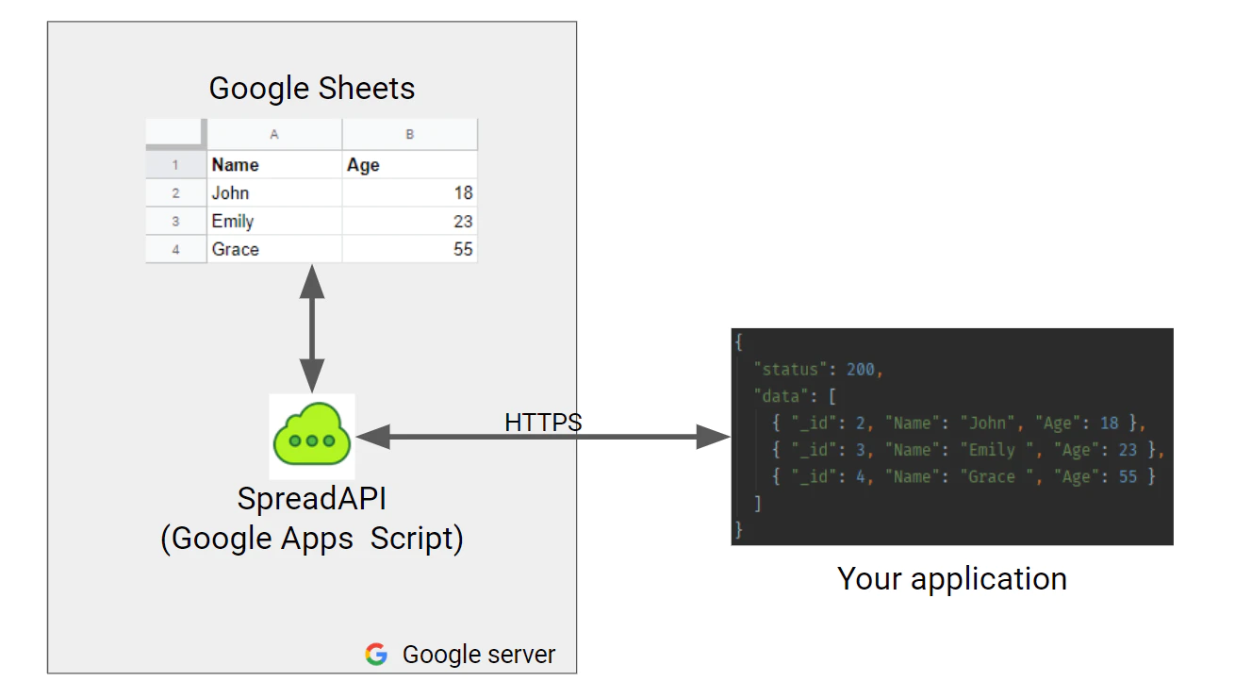Viewport: 1235px width, 698px height.
Task: Click the HTTPS label
Action: tap(544, 423)
